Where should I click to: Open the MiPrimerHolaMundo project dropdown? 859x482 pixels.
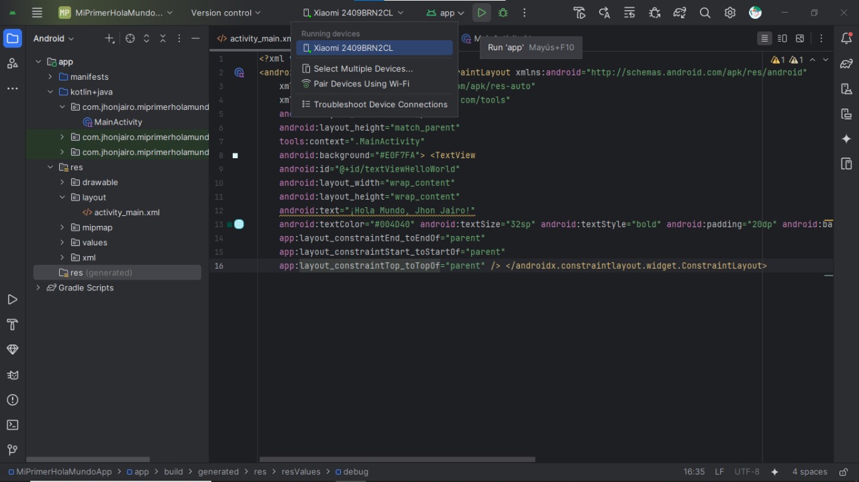tap(115, 13)
